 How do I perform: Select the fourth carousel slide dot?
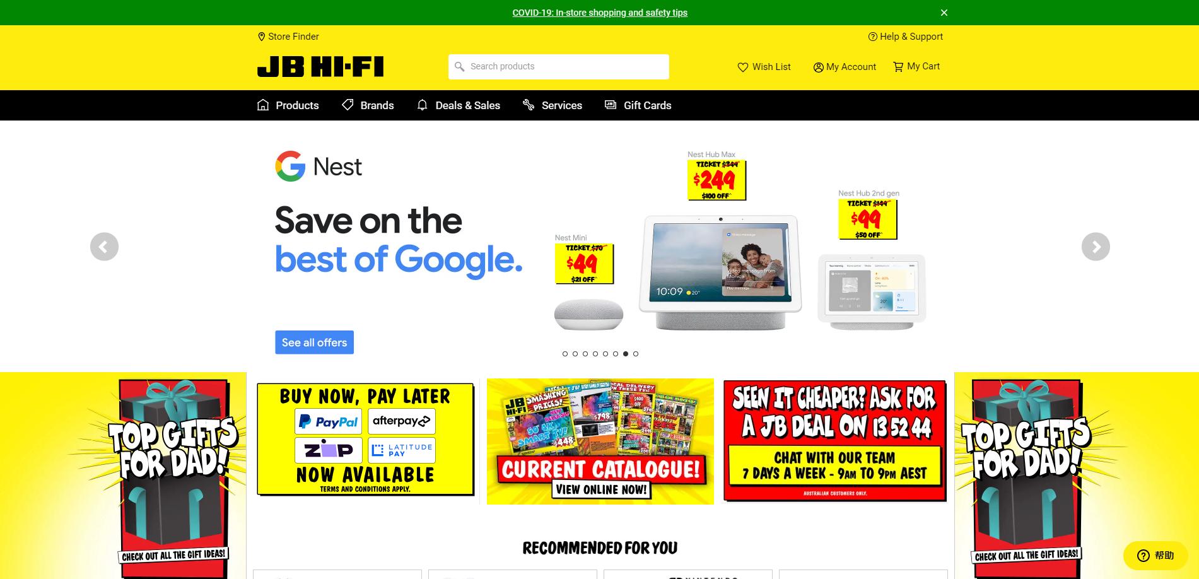[595, 354]
